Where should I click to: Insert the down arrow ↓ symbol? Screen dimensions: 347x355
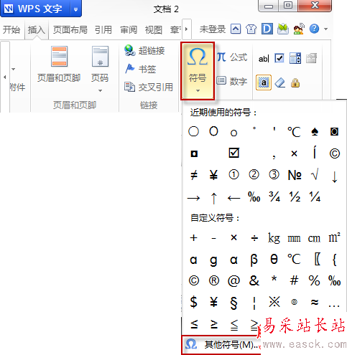coord(335,177)
